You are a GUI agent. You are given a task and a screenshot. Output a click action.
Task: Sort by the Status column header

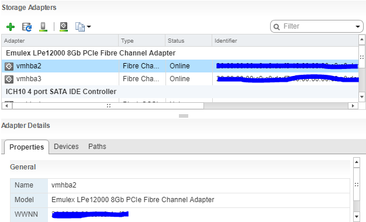[x=189, y=40]
